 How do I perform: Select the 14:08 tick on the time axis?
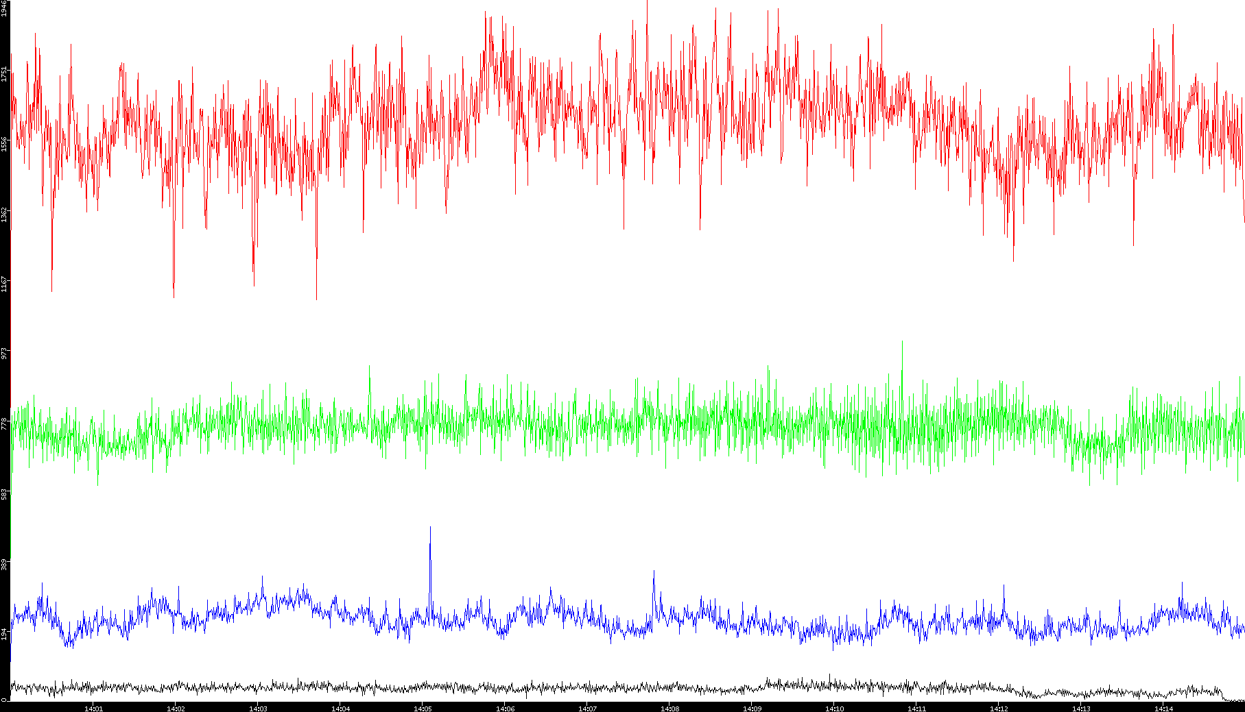click(x=669, y=708)
